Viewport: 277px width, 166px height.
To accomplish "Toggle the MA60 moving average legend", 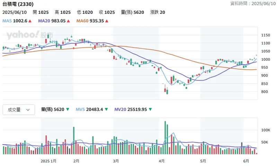I will (82, 21).
